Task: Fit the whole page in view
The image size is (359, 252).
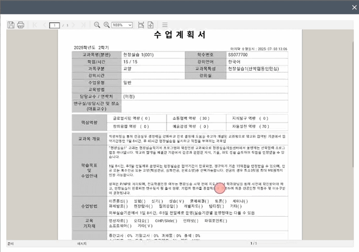Action: click(150, 25)
